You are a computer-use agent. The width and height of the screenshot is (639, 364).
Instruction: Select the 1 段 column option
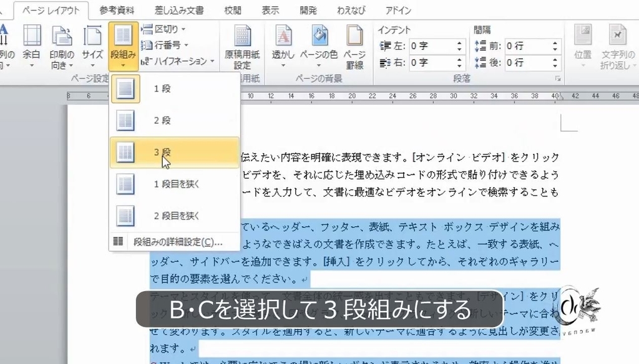(175, 89)
